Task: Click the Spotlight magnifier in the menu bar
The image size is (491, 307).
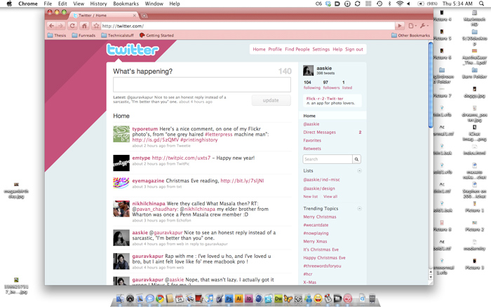Action: pyautogui.click(x=482, y=4)
